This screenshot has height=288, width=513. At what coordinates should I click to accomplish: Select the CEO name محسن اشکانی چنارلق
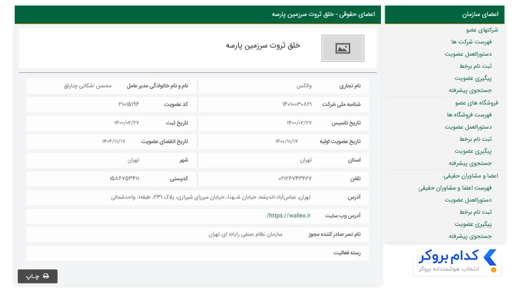(x=87, y=86)
